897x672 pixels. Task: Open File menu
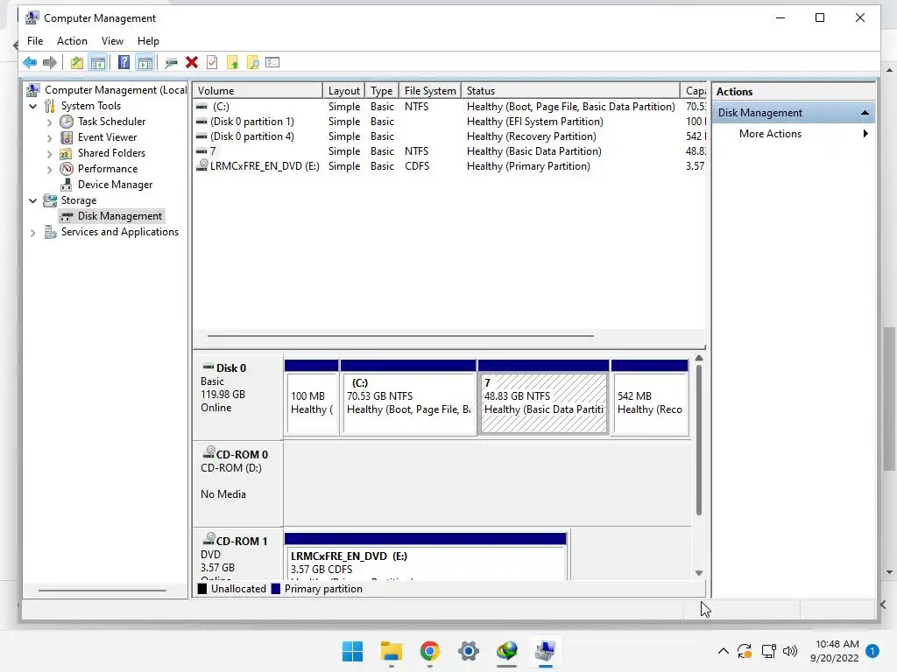pyautogui.click(x=35, y=41)
